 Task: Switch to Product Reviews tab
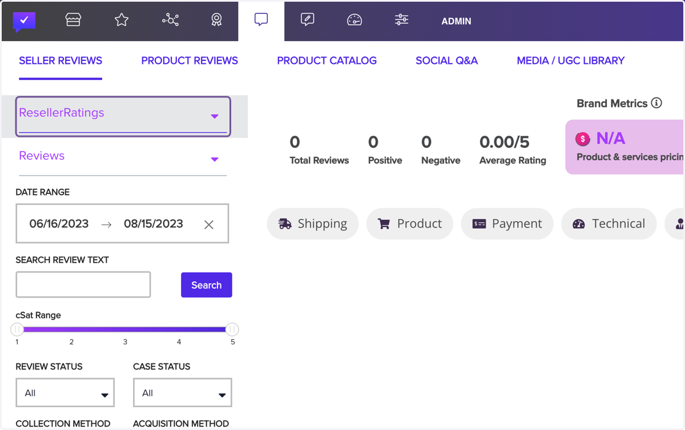coord(190,60)
